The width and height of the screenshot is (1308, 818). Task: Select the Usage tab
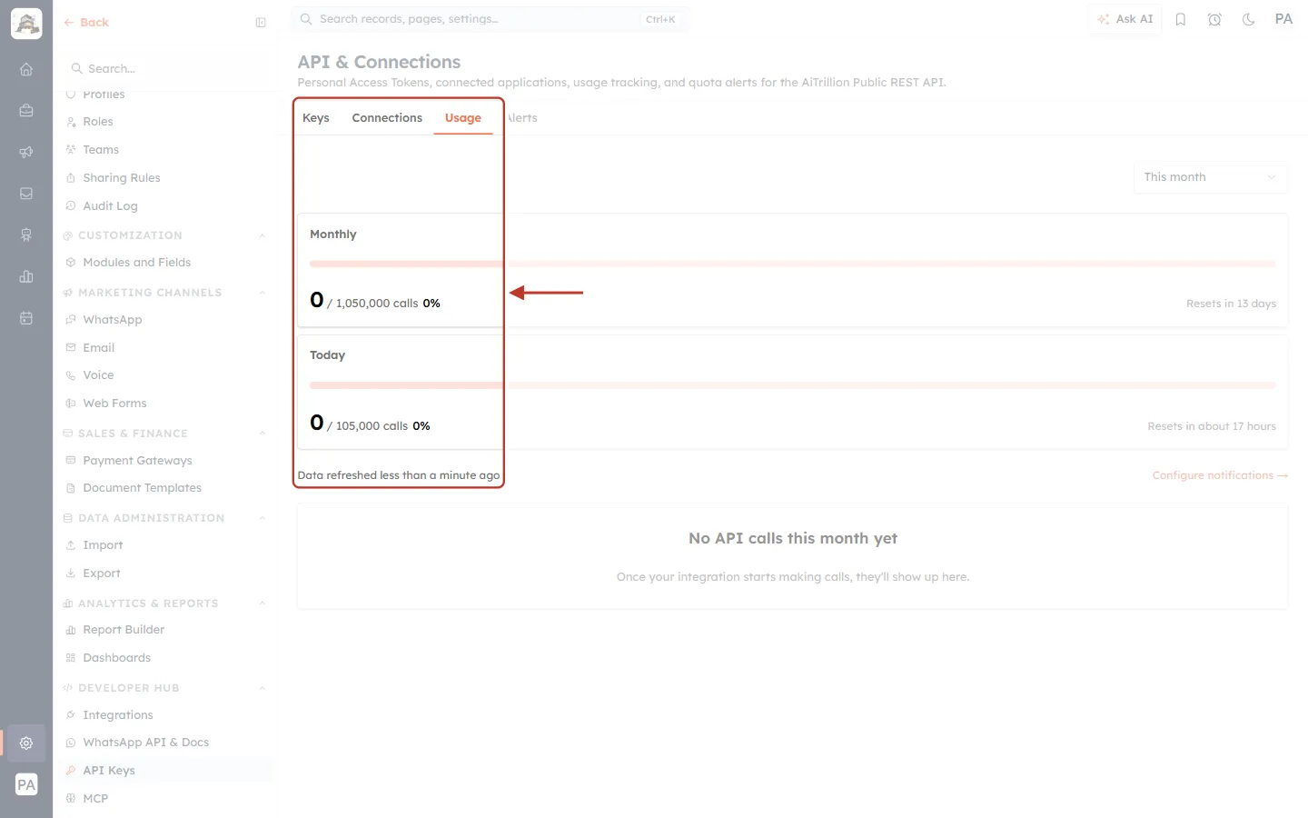(x=463, y=118)
